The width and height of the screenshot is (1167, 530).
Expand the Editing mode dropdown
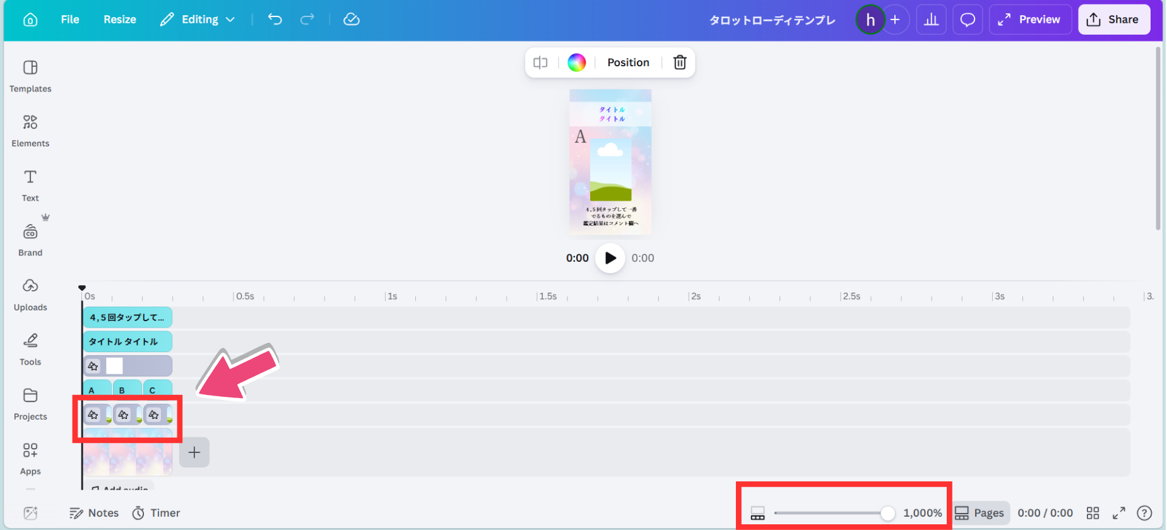click(x=198, y=20)
